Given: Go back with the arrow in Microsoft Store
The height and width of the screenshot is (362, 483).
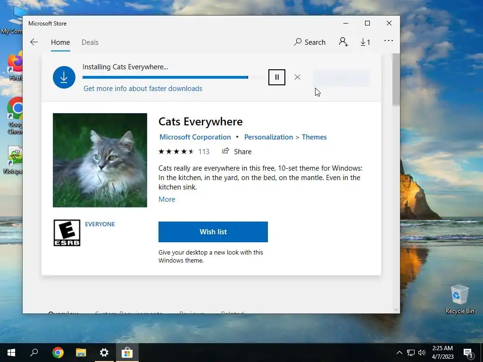Looking at the screenshot, I should (x=34, y=42).
